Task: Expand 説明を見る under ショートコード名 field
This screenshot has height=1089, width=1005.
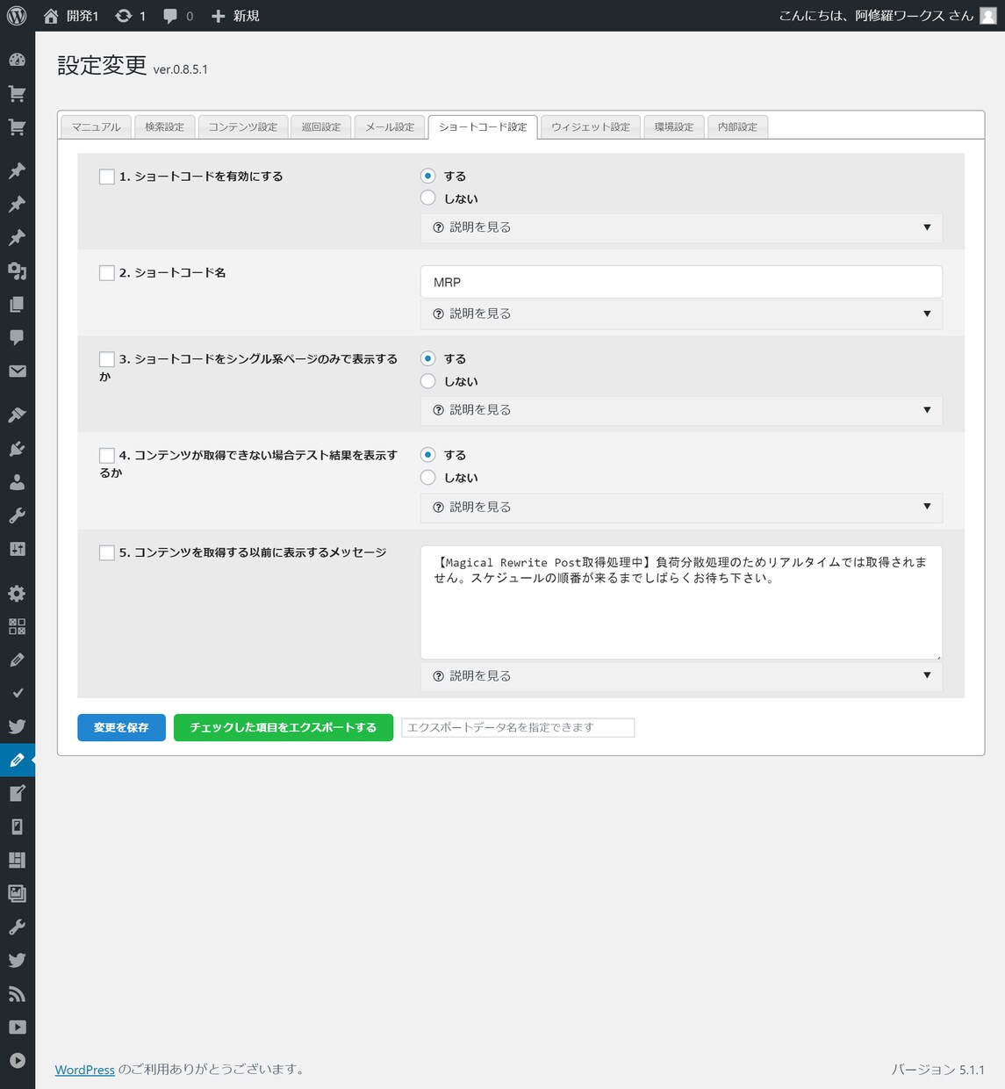Action: [681, 314]
